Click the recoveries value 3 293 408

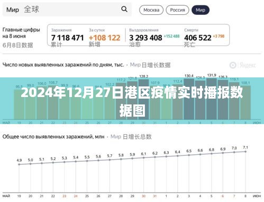point(145,38)
